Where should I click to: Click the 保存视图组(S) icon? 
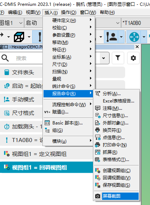pyautogui.click(x=98, y=185)
